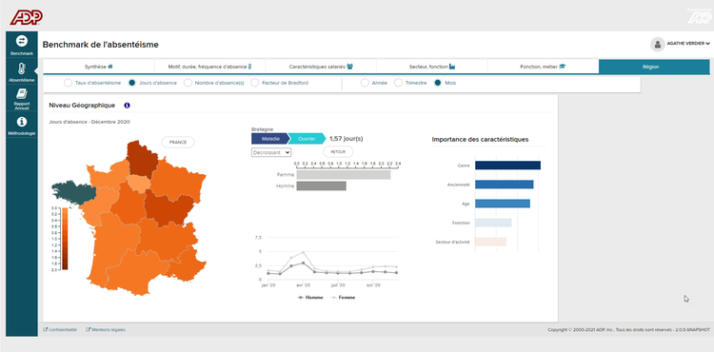The image size is (714, 352).
Task: Click the "avr '20" axis label
Action: [304, 285]
